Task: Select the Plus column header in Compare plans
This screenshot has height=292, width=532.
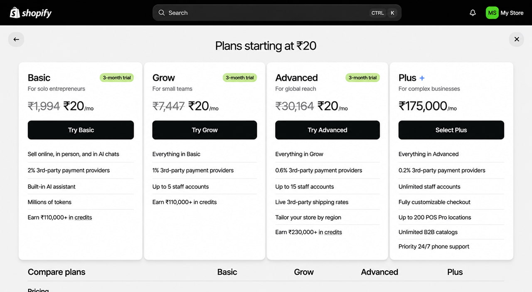Action: pos(455,272)
